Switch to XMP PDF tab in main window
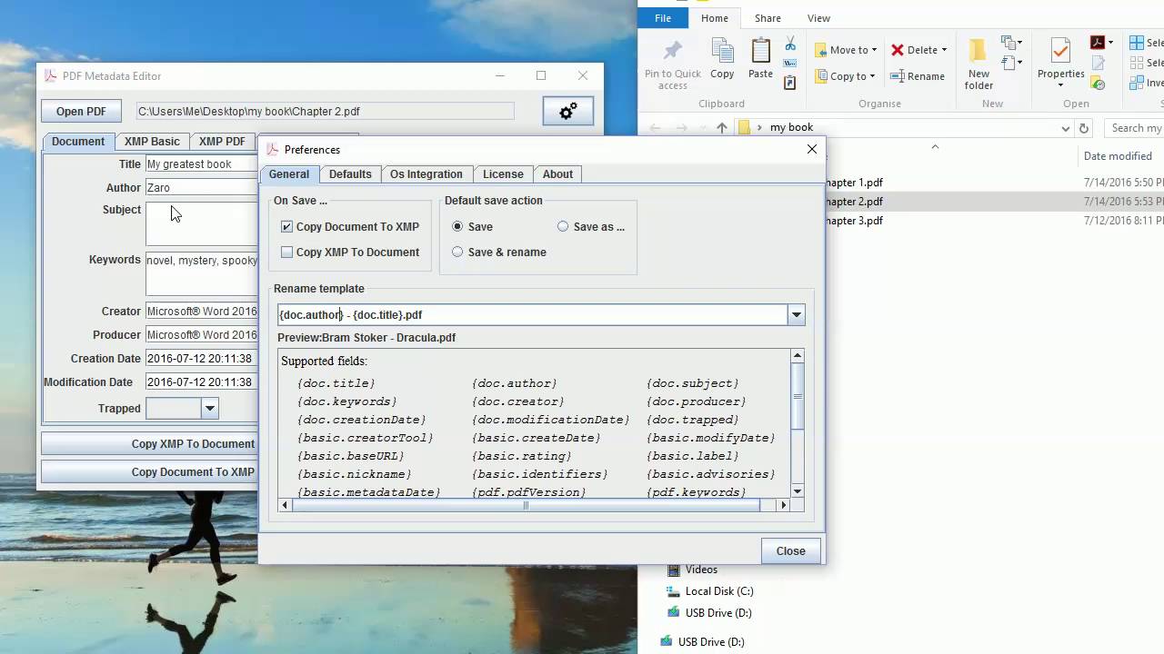The height and width of the screenshot is (654, 1164). coord(222,142)
